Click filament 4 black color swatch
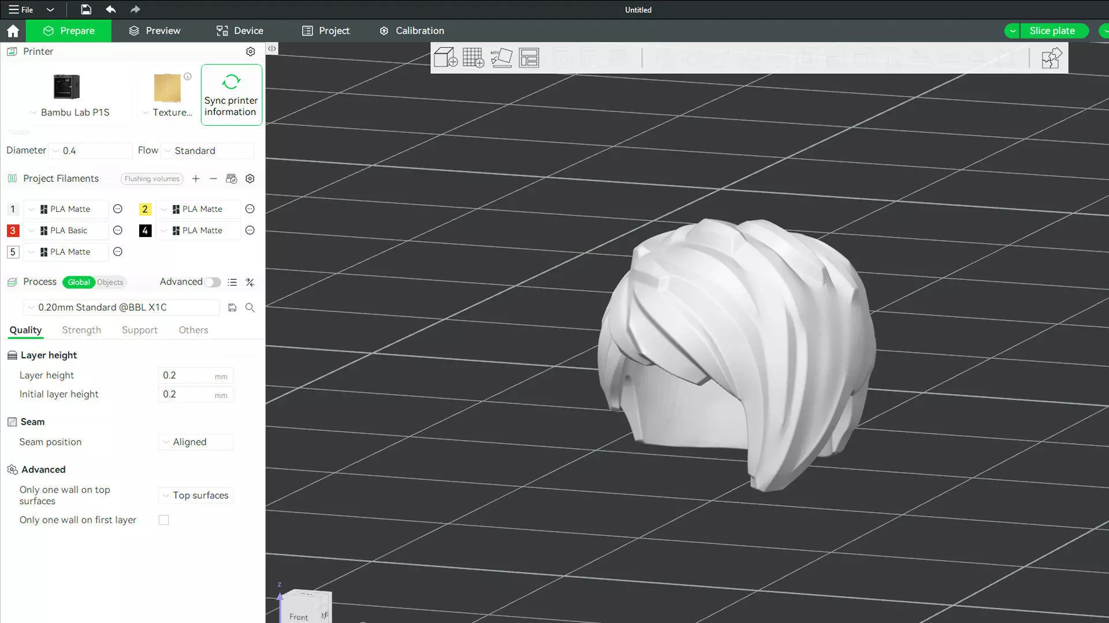The width and height of the screenshot is (1109, 623). tap(145, 230)
